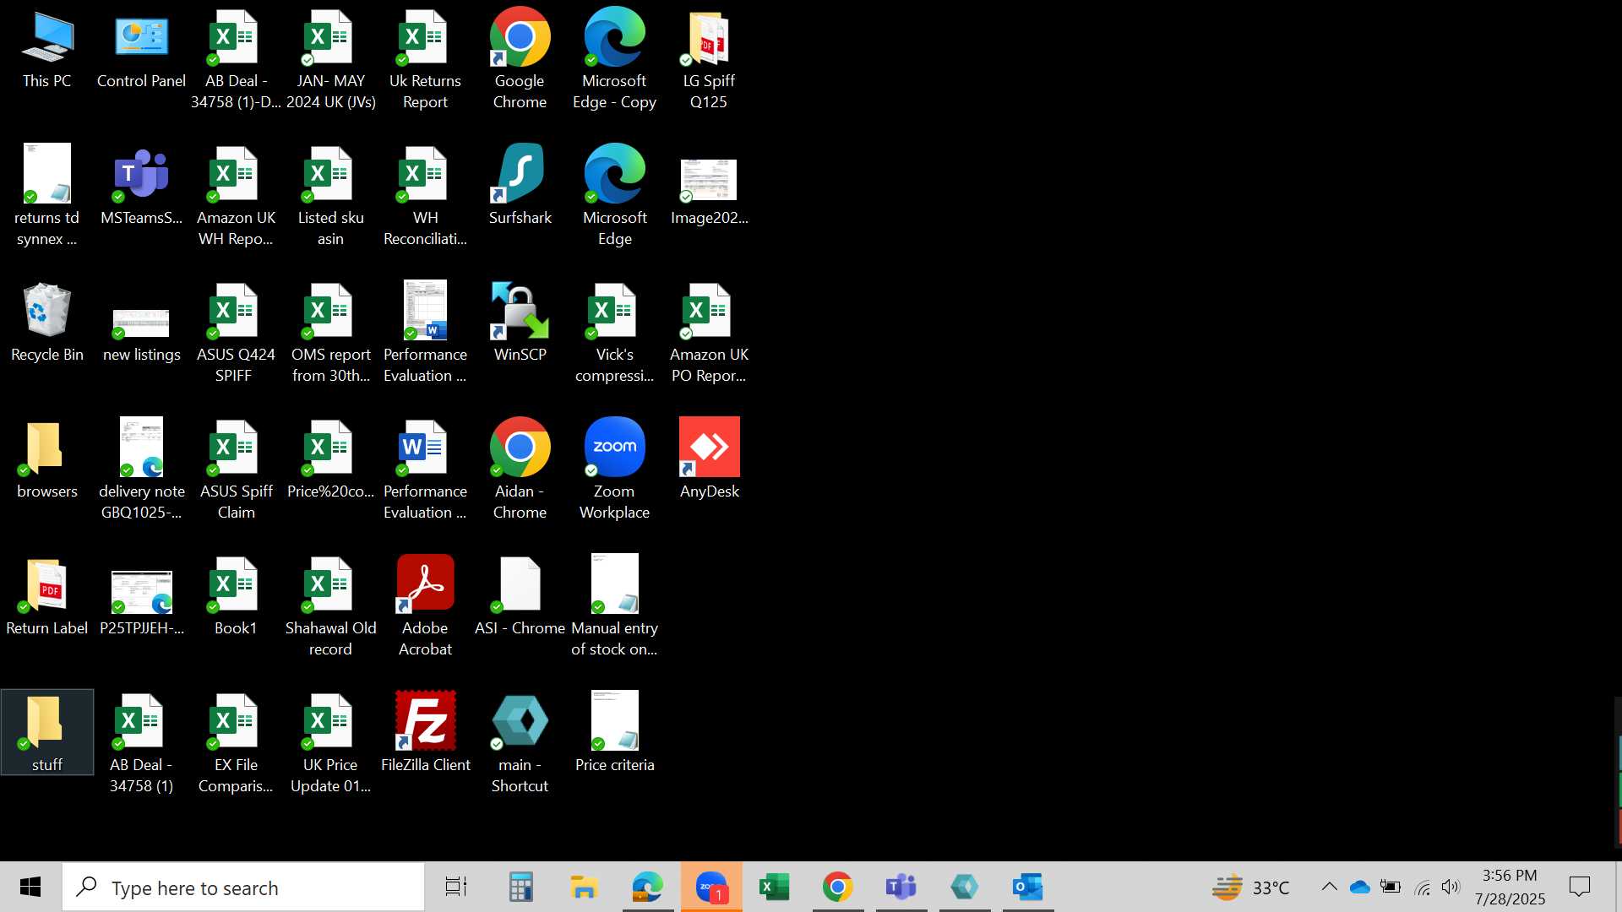The height and width of the screenshot is (912, 1622).
Task: Select the MSTeamsS... desktop icon
Action: click(x=141, y=186)
